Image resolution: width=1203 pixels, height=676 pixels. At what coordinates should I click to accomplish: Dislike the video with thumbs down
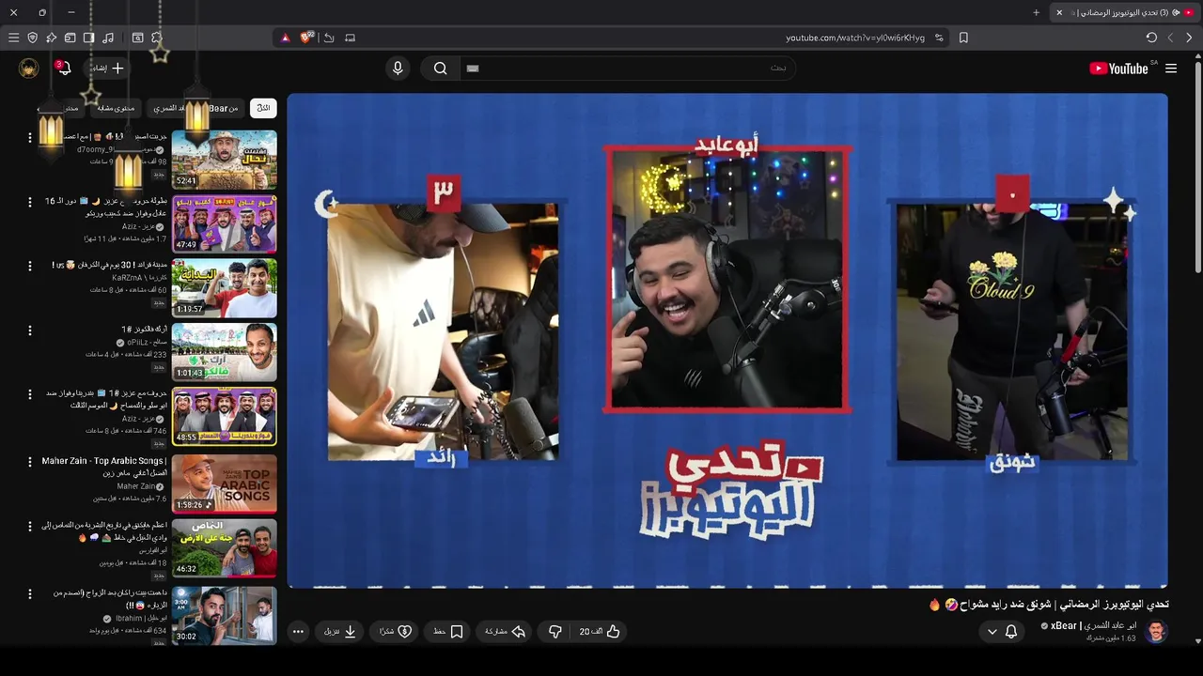555,632
